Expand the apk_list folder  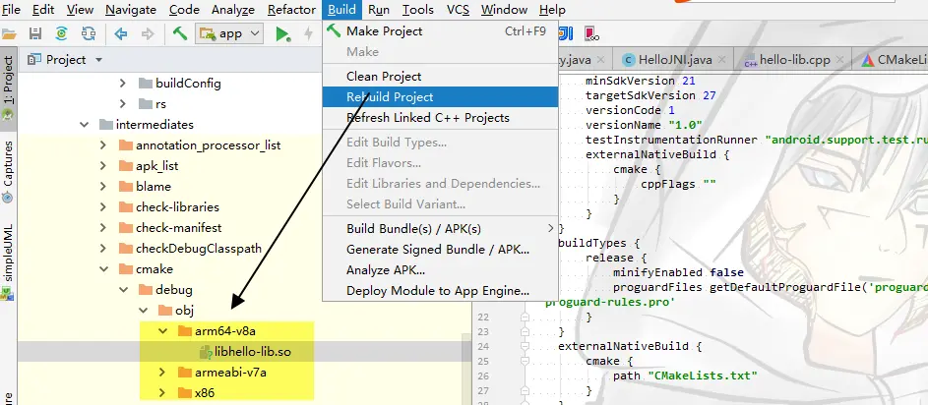pos(103,166)
